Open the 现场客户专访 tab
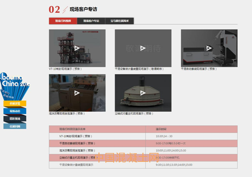 [x=91, y=21]
